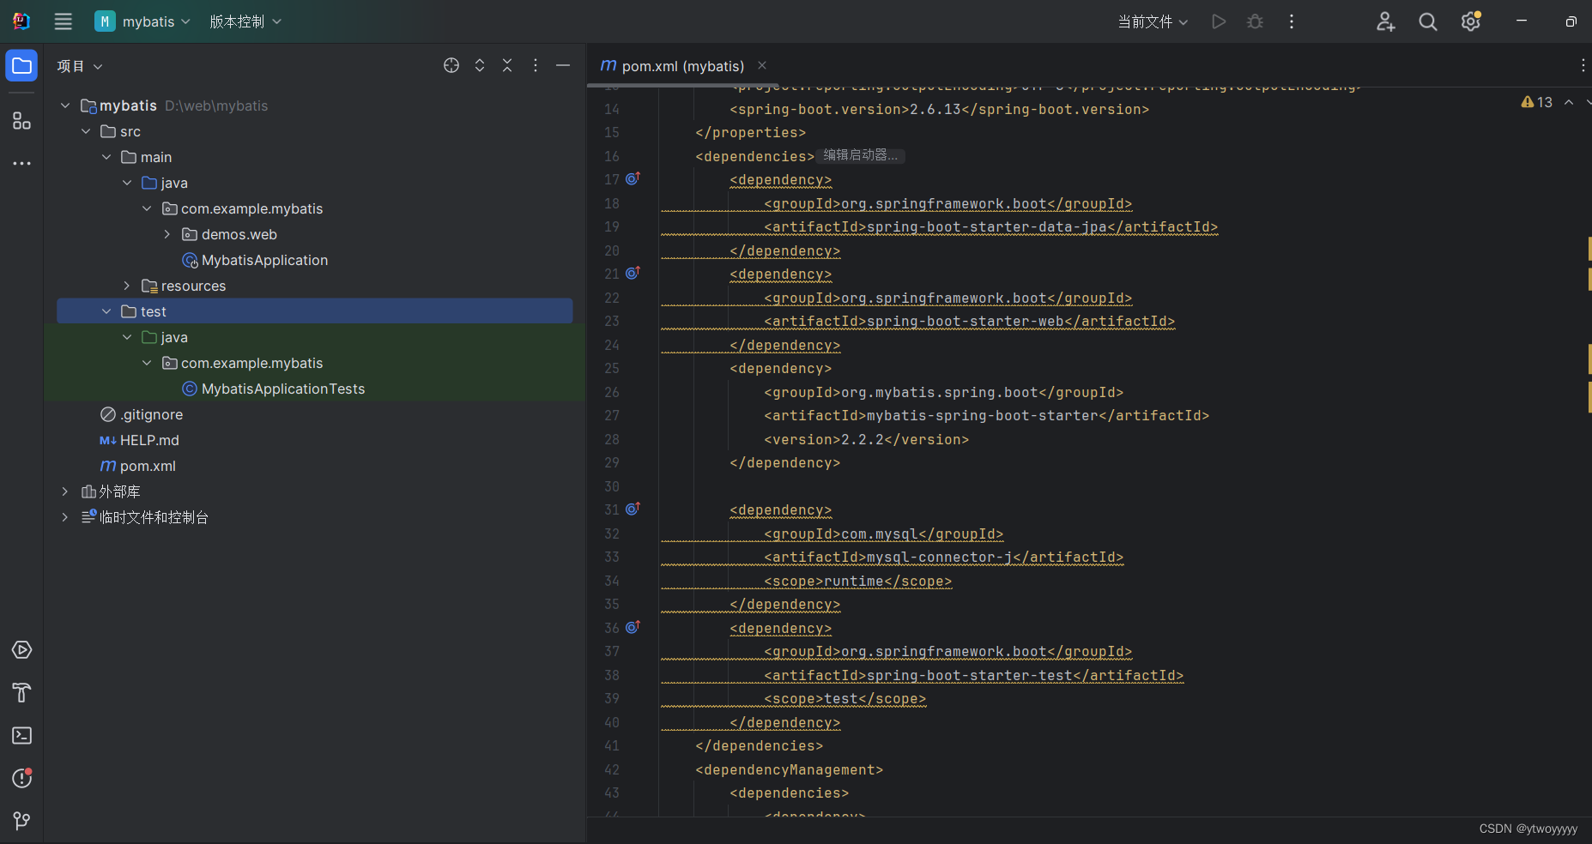The width and height of the screenshot is (1592, 844).
Task: Click the Run button in toolbar
Action: coord(1219,21)
